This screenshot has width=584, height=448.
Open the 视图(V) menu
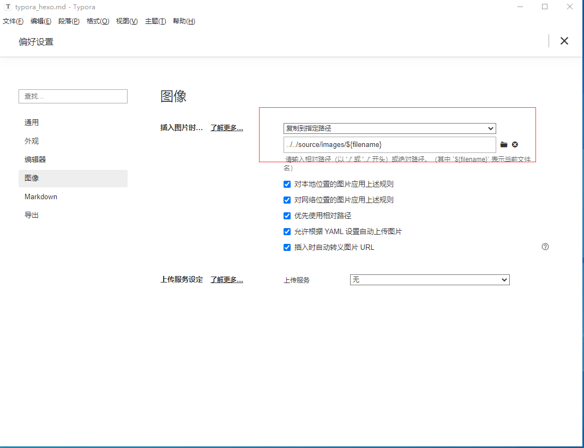tap(127, 21)
